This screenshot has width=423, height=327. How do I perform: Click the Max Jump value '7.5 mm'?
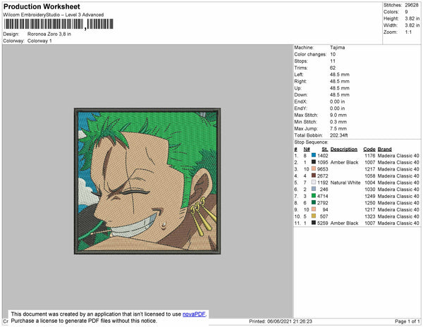pyautogui.click(x=338, y=128)
